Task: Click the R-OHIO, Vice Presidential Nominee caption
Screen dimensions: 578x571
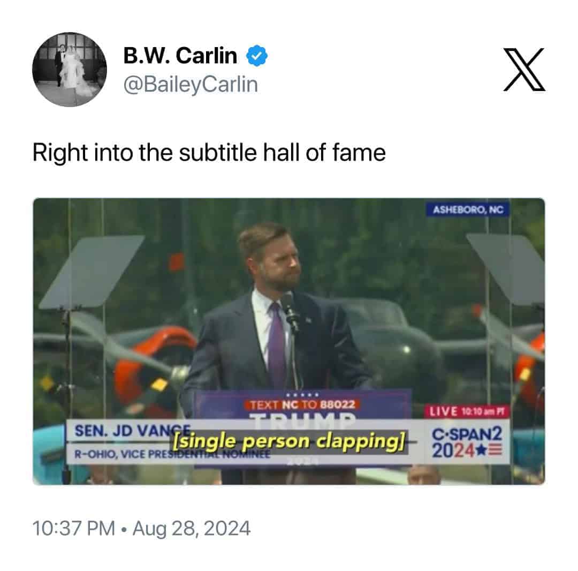Action: click(x=172, y=454)
